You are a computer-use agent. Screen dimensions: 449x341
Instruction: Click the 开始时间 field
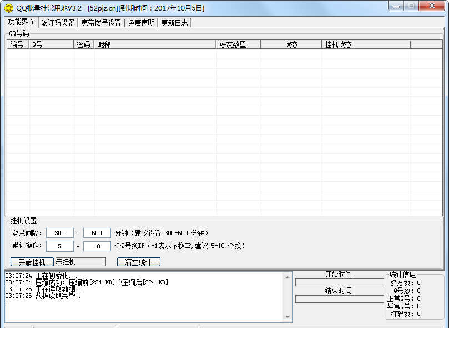(x=340, y=283)
